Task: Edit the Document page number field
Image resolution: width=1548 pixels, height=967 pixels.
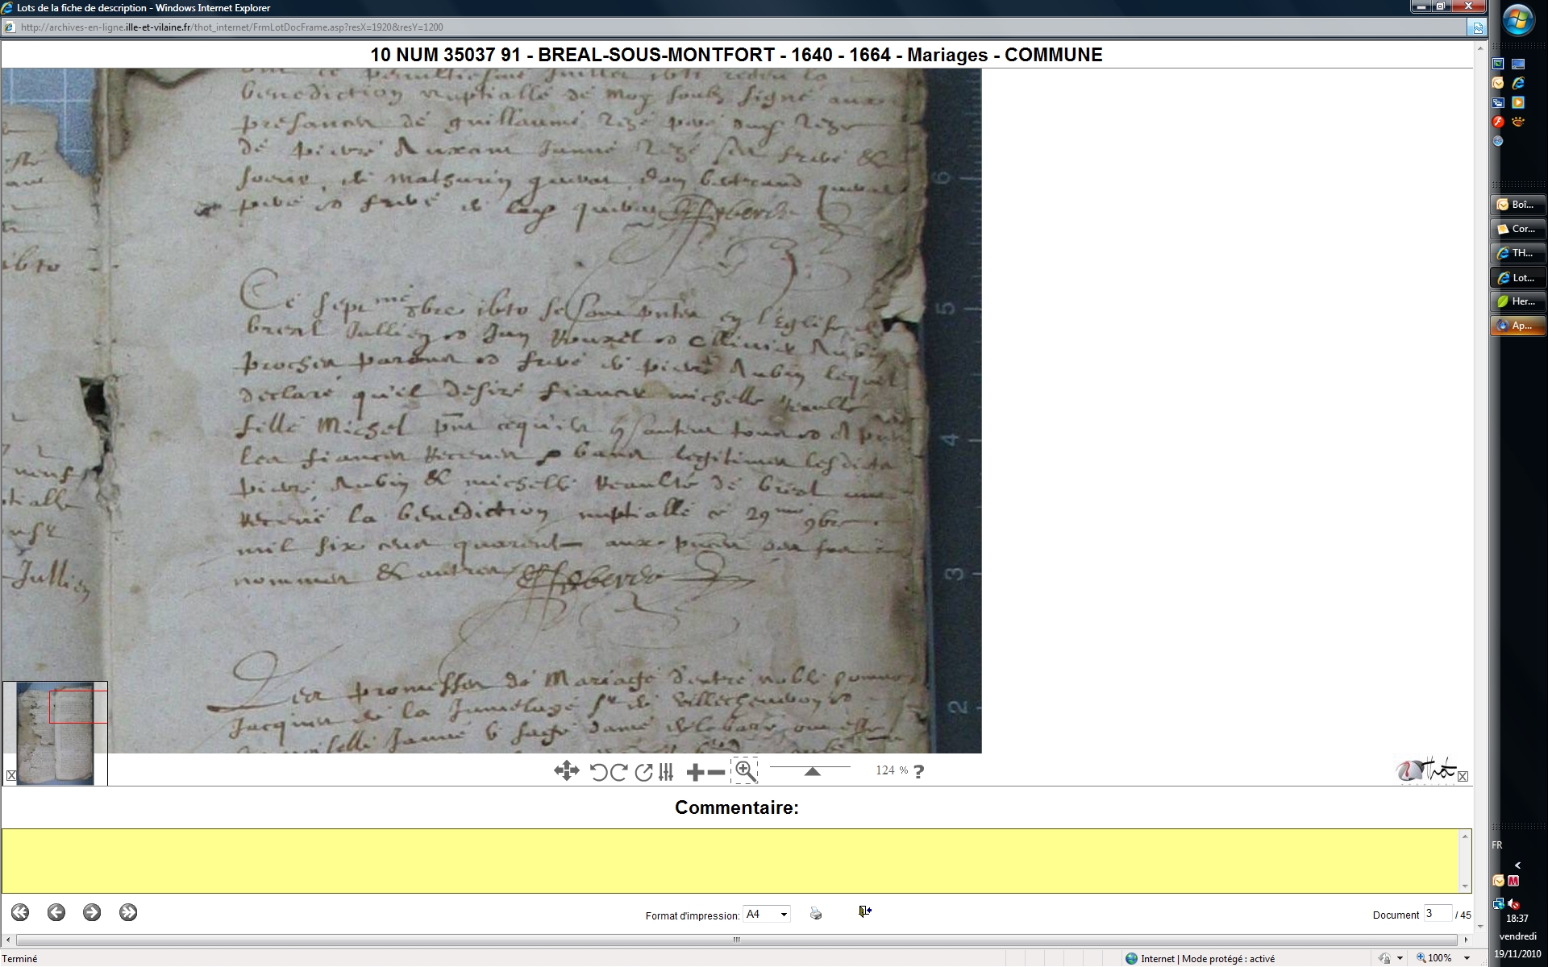Action: pyautogui.click(x=1437, y=914)
